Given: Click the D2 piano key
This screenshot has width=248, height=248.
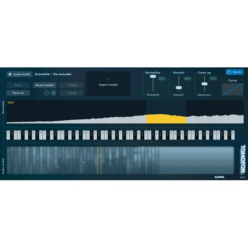Looking at the screenshot, I should pos(52,135).
